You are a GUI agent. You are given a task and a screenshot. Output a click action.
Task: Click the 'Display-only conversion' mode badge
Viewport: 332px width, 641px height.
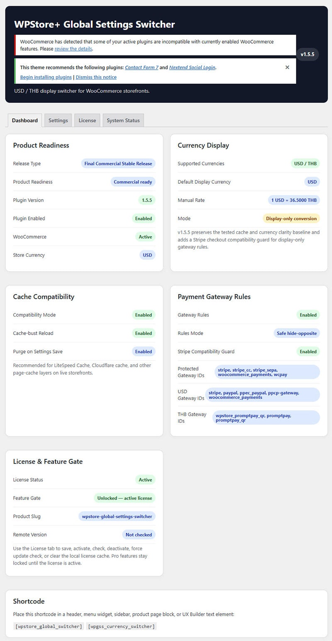click(291, 218)
